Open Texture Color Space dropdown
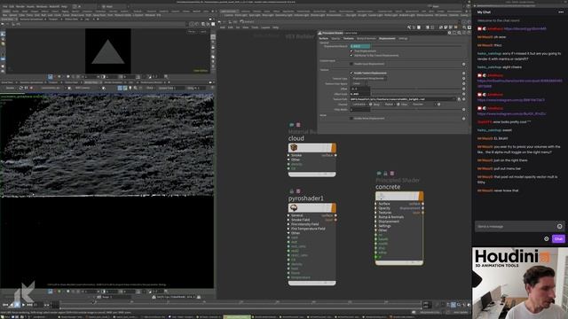The height and width of the screenshot is (319, 568). (x=359, y=83)
